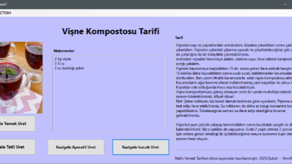292x164 pixels.
Task: Generate a random dessert with Tatli Uret
Action: point(17,147)
